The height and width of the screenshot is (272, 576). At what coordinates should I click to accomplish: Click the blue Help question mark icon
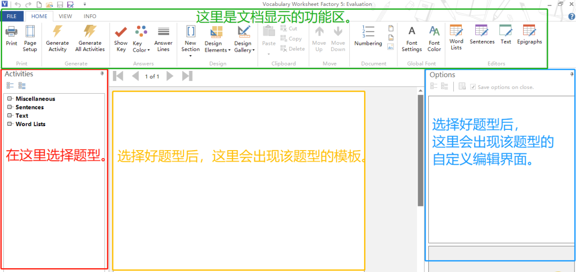(x=572, y=16)
